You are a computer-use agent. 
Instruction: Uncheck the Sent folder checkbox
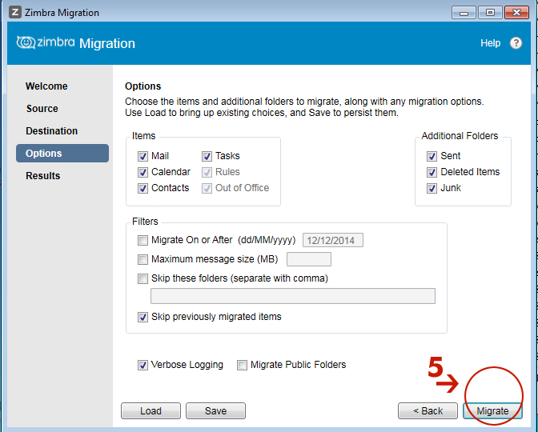click(432, 156)
